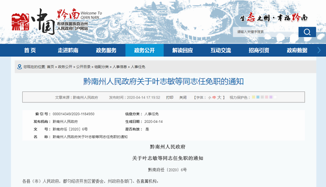Click the location pin icon in breadcrumb
Image resolution: width=326 pixels, height=187 pixels.
19,67
